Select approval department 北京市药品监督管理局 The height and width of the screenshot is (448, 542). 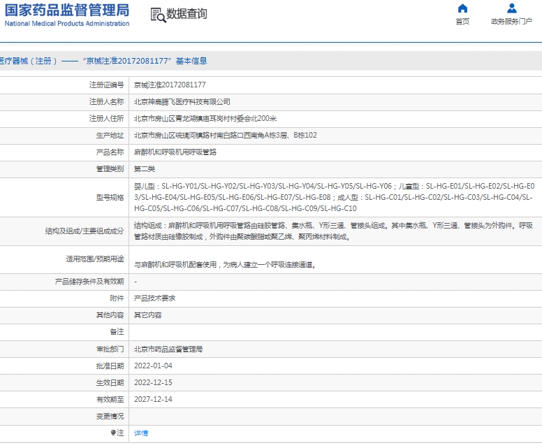click(168, 349)
